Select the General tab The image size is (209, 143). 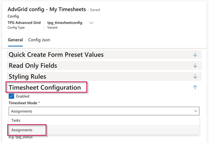tap(15, 40)
